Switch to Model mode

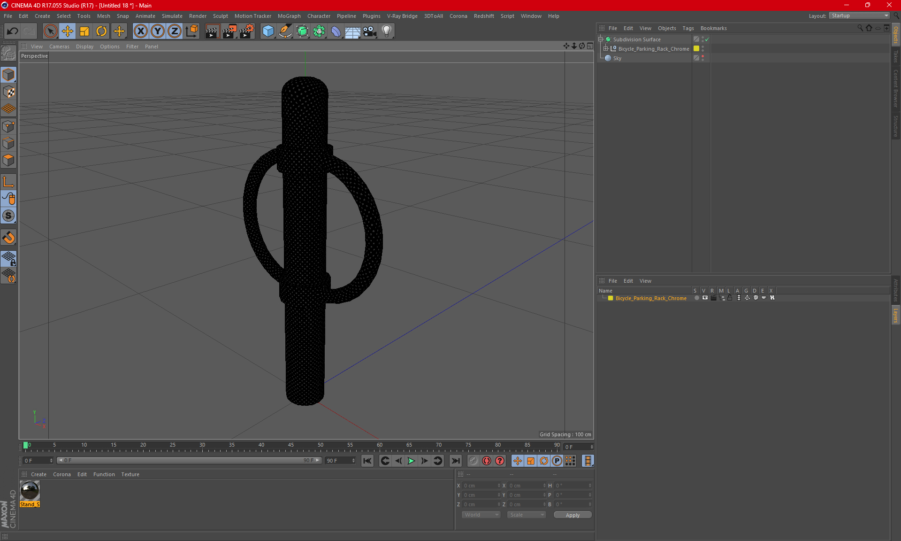point(8,75)
